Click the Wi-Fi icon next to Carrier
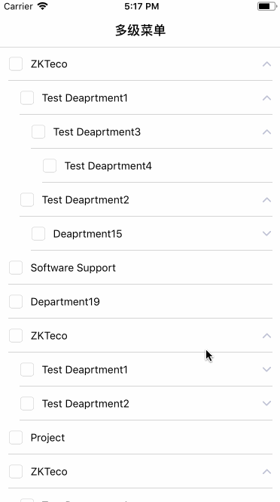 (x=42, y=6)
